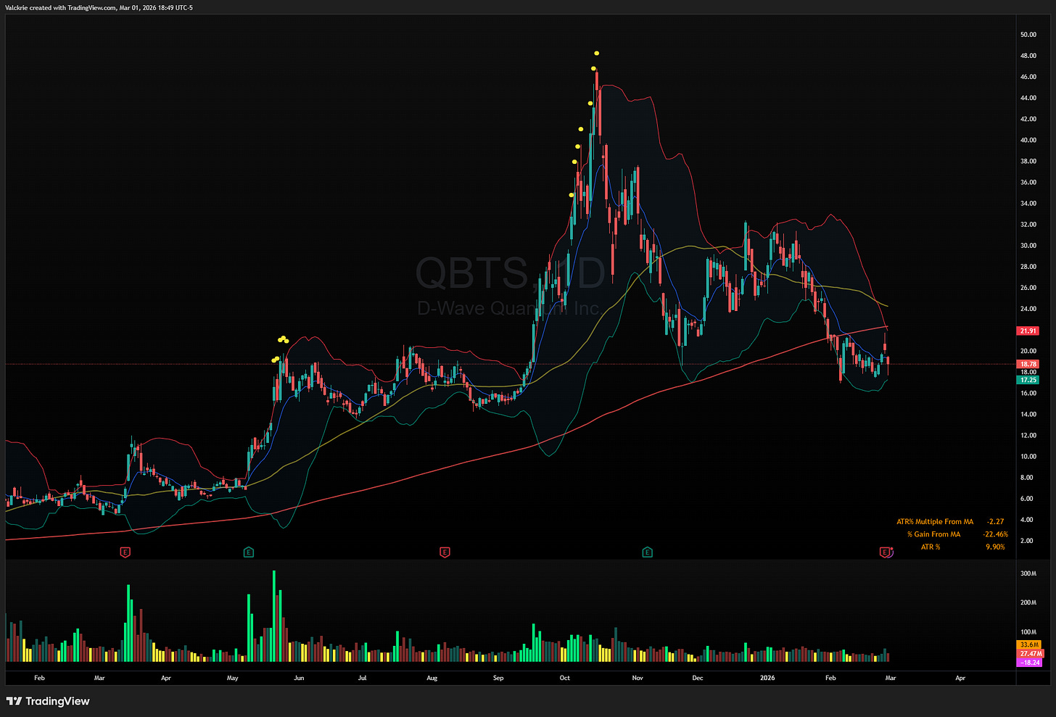
Task: Click the 33.6M orange volume label
Action: pyautogui.click(x=1029, y=645)
